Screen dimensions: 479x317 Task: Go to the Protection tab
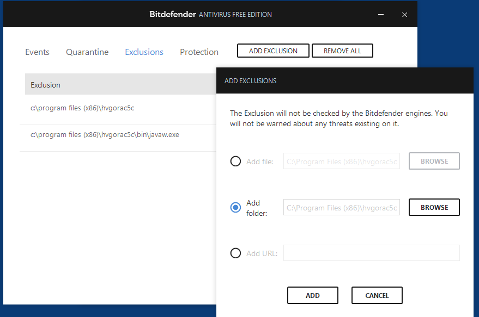(199, 52)
